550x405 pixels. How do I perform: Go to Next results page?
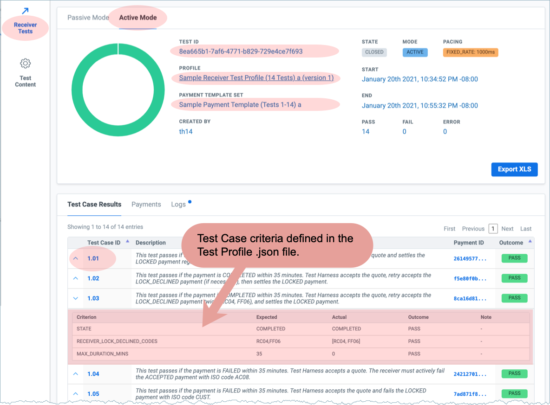coord(507,229)
